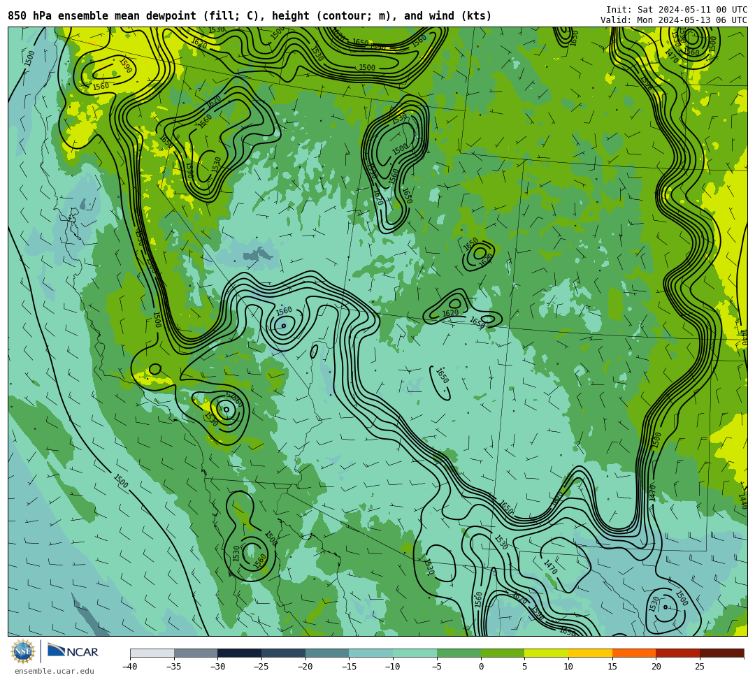Click the 'Init: Sat 2024-05-11 00 UTC' text
This screenshot has width=755, height=680.
[x=677, y=10]
